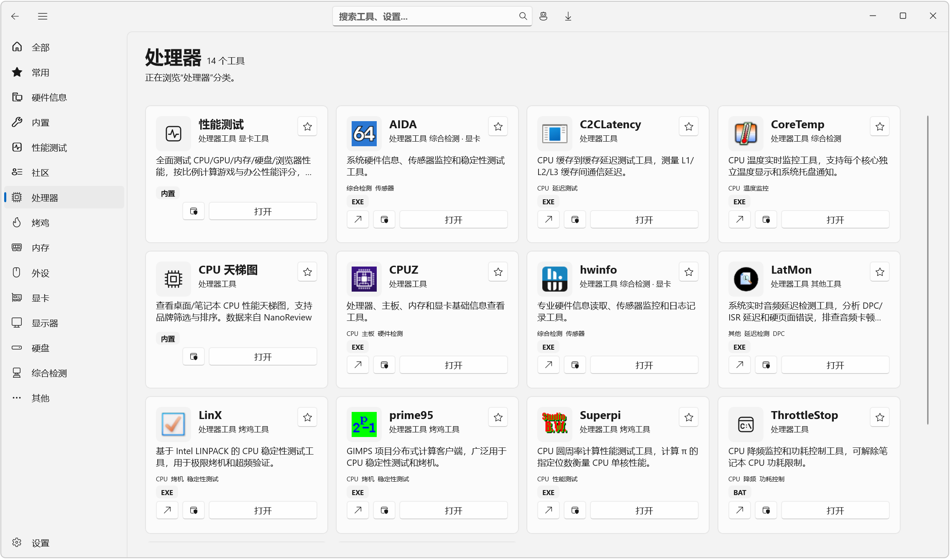Star the LatMon tool

coord(880,272)
